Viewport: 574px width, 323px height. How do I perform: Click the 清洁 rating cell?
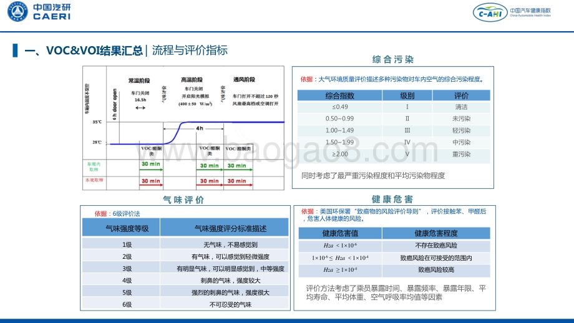click(x=461, y=107)
